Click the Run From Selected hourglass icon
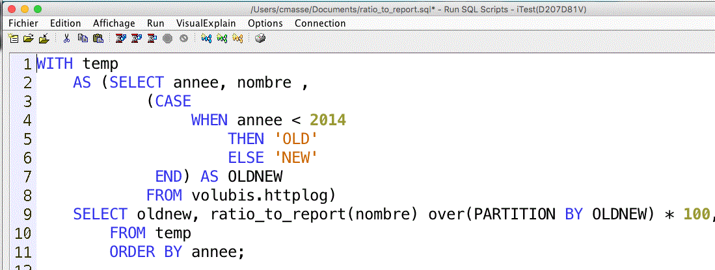This screenshot has height=270, width=715. click(x=136, y=38)
